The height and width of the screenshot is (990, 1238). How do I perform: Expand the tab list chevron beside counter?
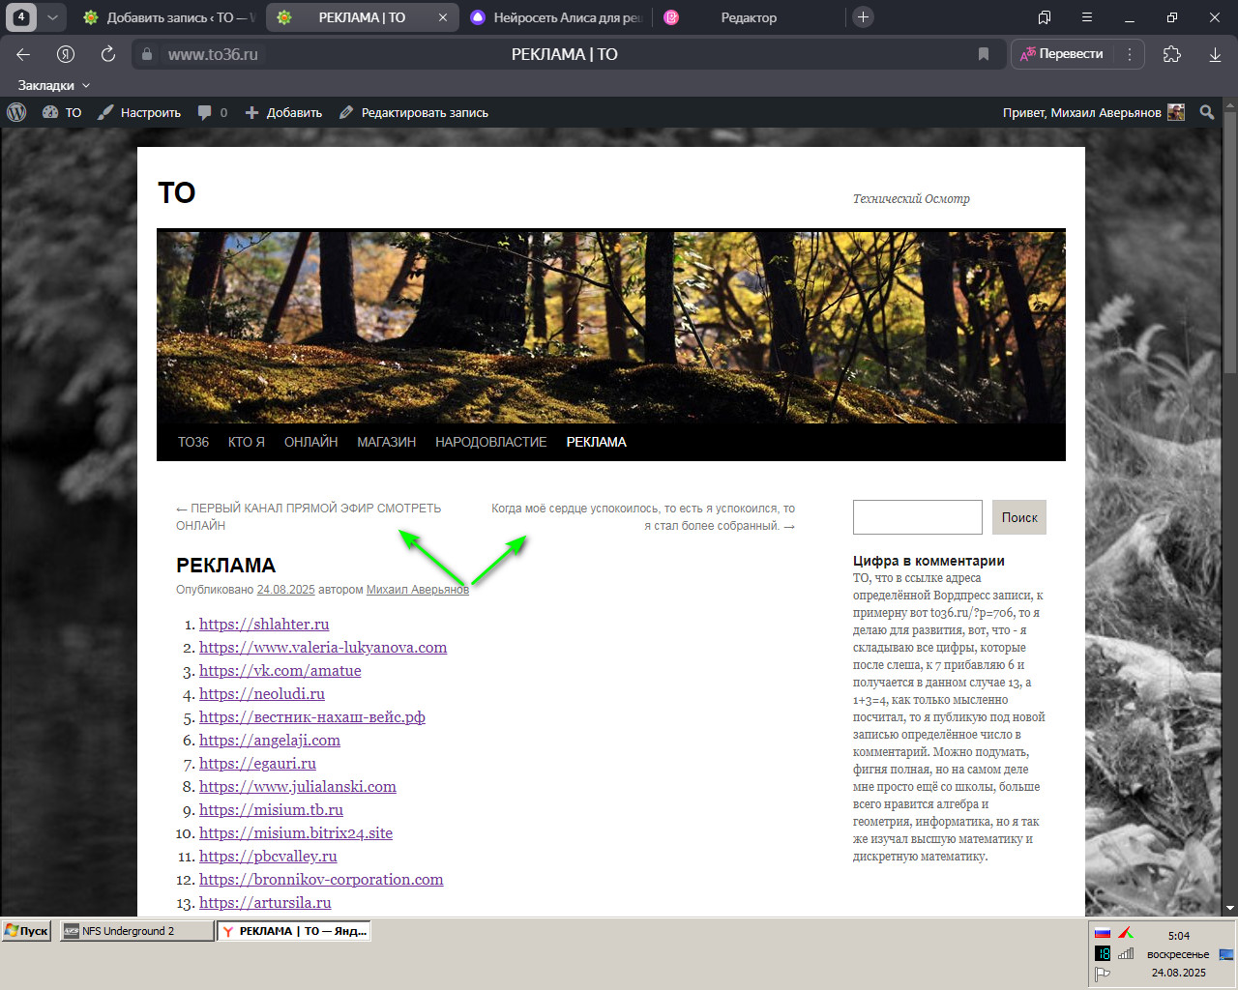(x=52, y=17)
